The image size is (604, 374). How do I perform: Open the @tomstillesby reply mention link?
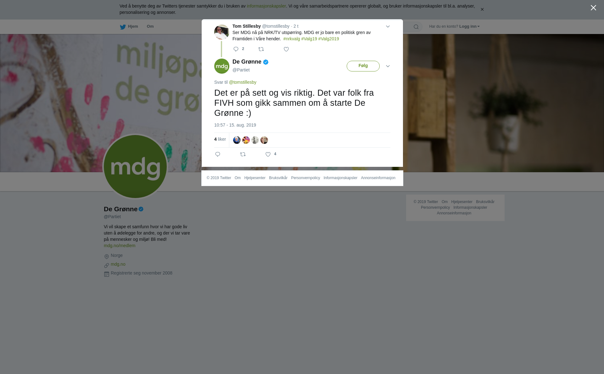243,82
